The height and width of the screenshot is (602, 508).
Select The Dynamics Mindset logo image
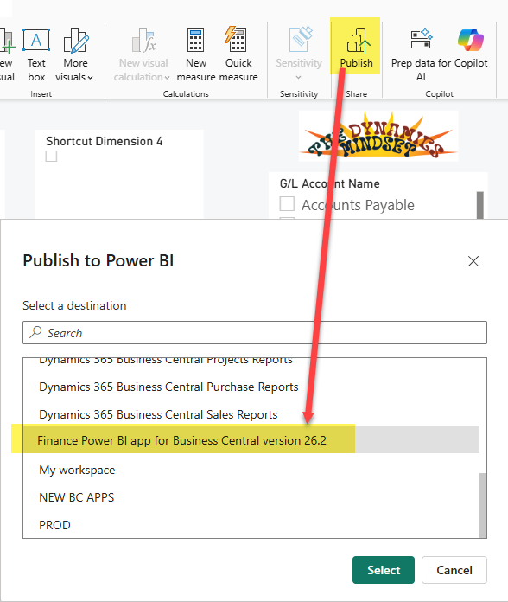pos(378,136)
